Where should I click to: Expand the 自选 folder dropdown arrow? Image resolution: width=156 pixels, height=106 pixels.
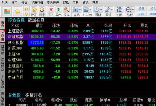(x=80, y=10)
